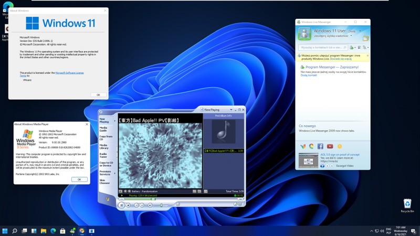Click the add contact icon in Messenger
The image size is (420, 236).
352,47
